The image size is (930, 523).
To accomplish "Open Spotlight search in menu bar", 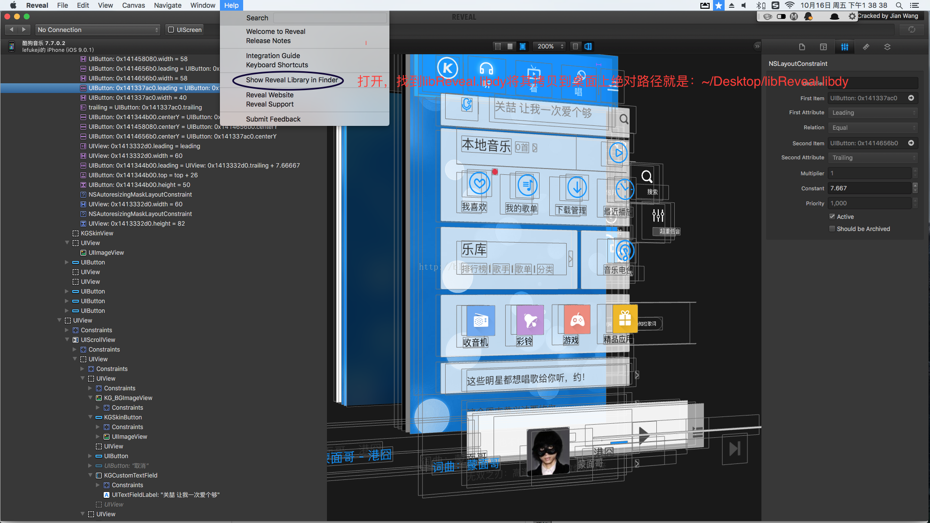I will click(x=899, y=5).
